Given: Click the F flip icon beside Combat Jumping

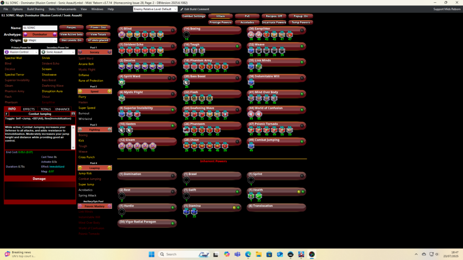Looking at the screenshot, I should point(6,114).
